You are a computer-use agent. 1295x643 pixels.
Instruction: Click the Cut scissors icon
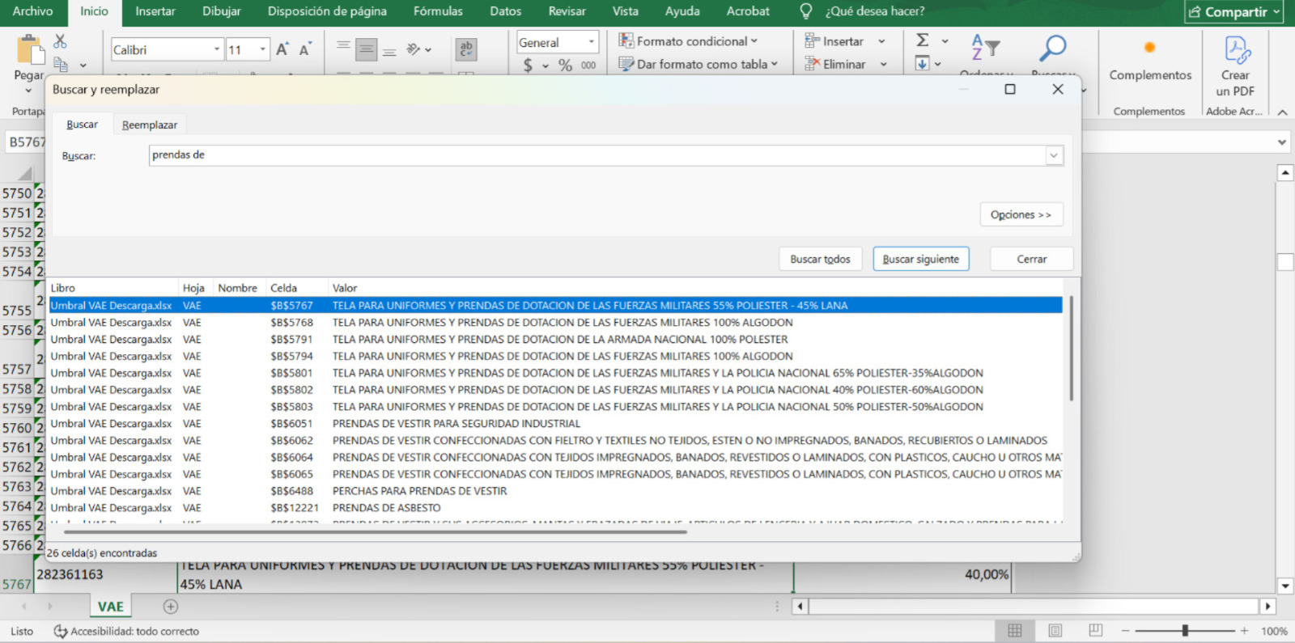click(60, 41)
